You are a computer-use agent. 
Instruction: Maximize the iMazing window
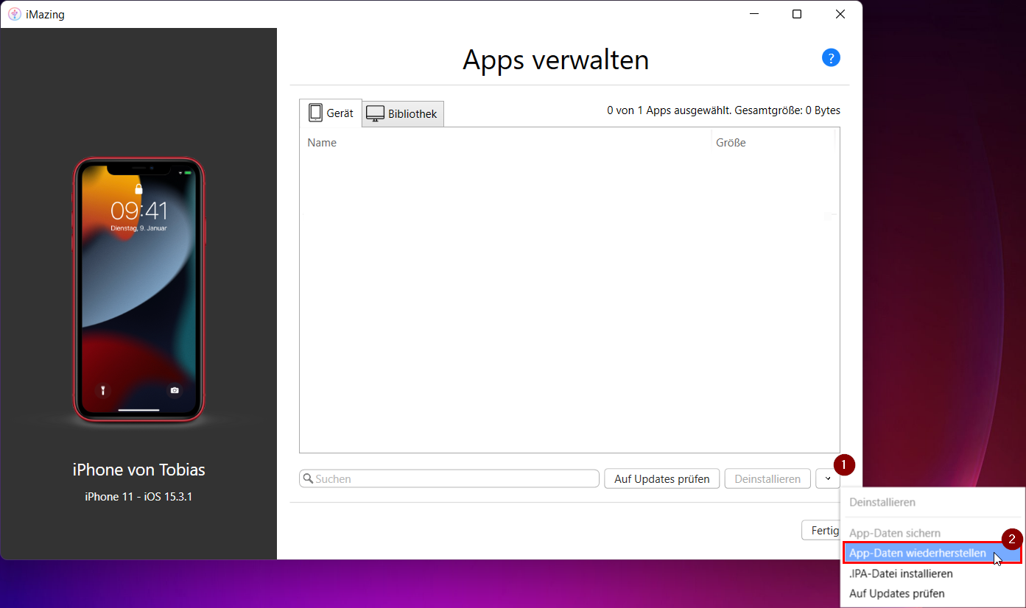pos(797,14)
